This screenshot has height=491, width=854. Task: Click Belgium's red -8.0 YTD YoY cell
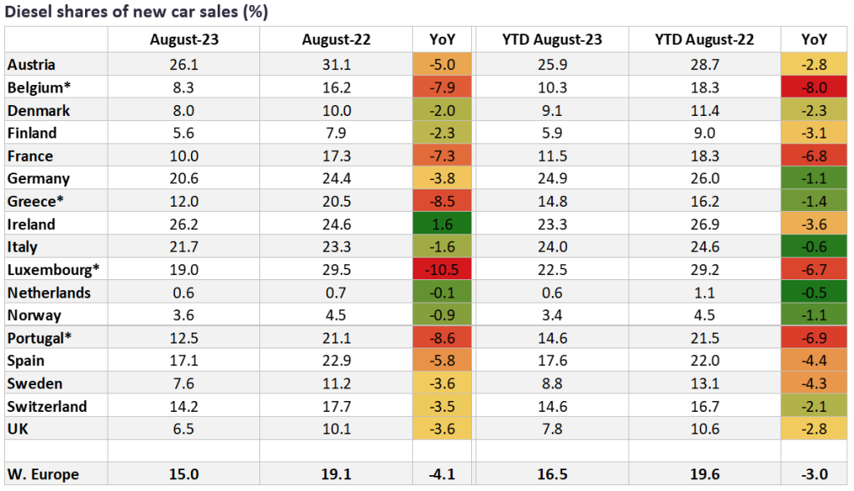point(813,88)
